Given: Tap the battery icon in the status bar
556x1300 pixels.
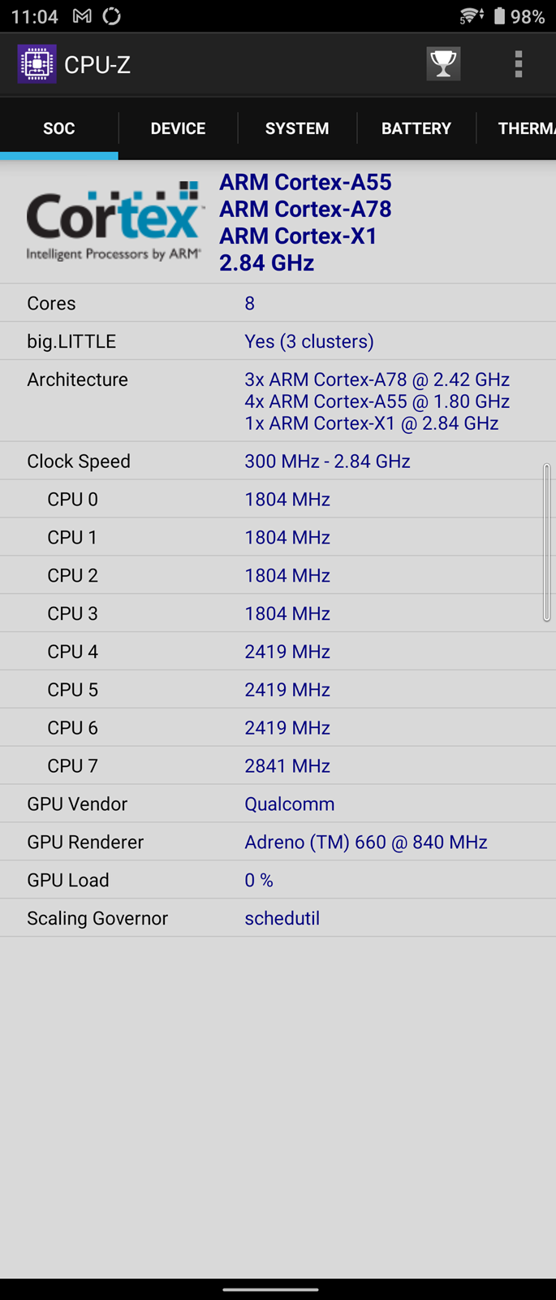Looking at the screenshot, I should pyautogui.click(x=499, y=16).
